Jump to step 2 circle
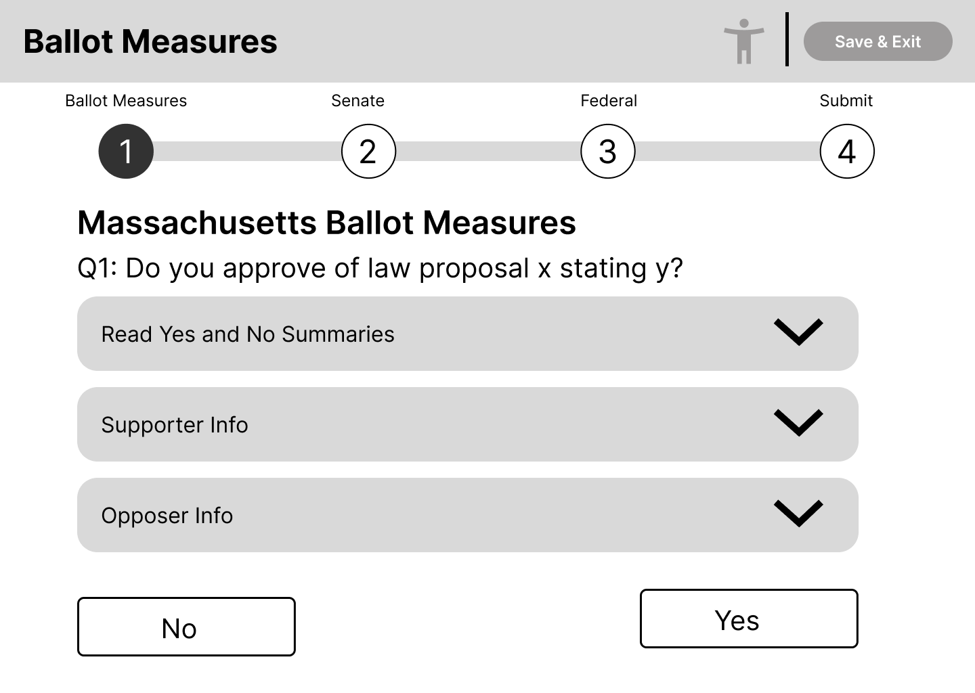The width and height of the screenshot is (975, 693). point(368,152)
